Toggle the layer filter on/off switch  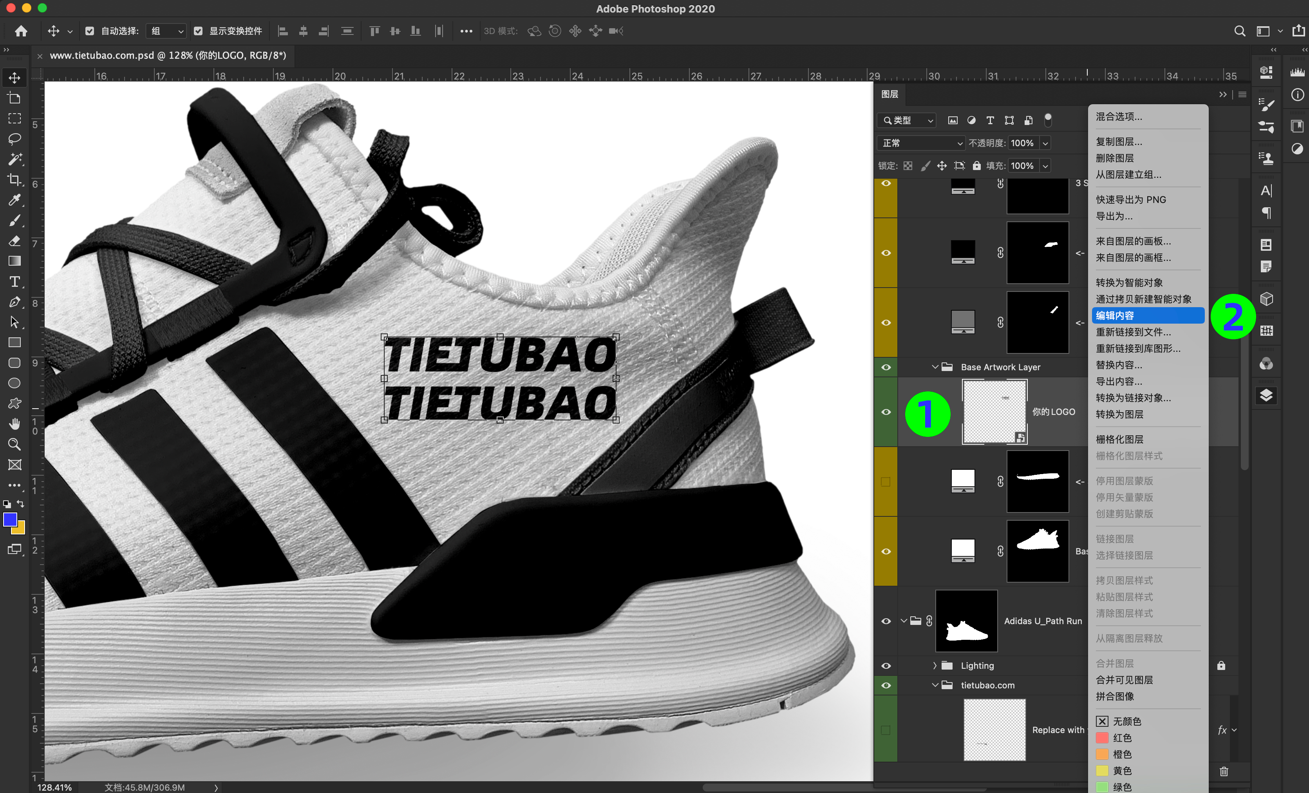1048,120
